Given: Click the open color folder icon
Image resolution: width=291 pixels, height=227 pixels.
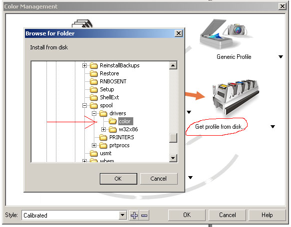Looking at the screenshot, I should (x=113, y=121).
